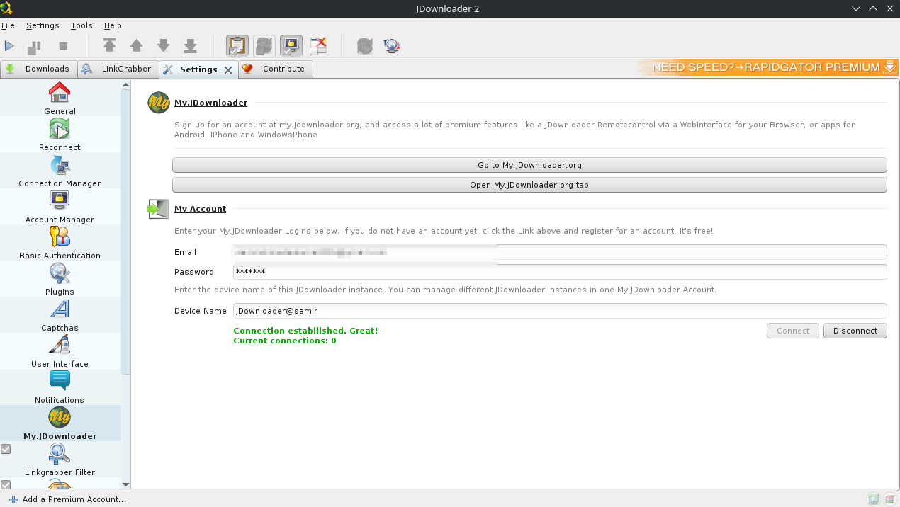Image resolution: width=900 pixels, height=507 pixels.
Task: Switch to the Downloads tab
Action: [x=38, y=69]
